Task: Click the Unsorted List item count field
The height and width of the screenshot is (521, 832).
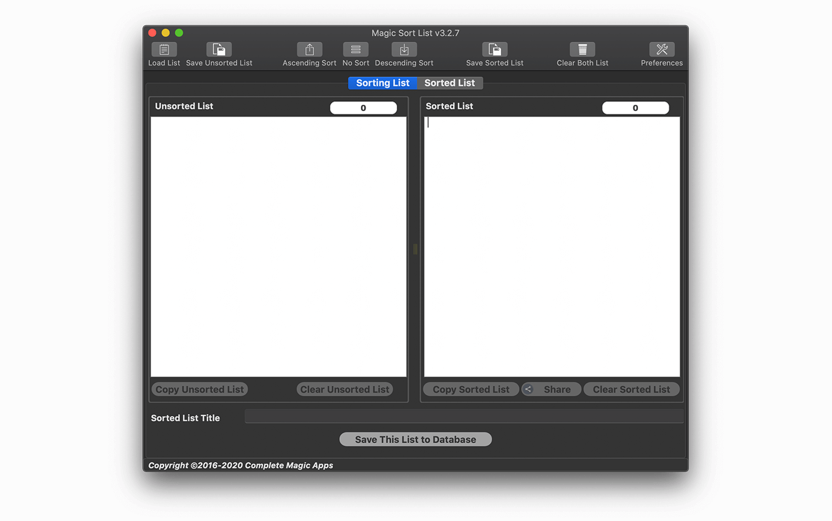Action: point(363,108)
